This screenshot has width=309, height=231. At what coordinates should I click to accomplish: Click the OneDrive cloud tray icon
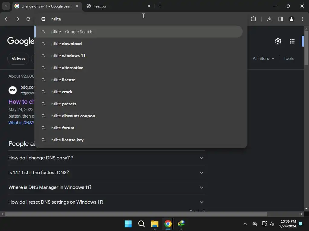255,224
